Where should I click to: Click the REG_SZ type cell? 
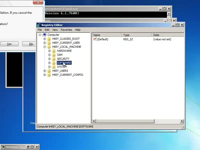click(x=128, y=39)
